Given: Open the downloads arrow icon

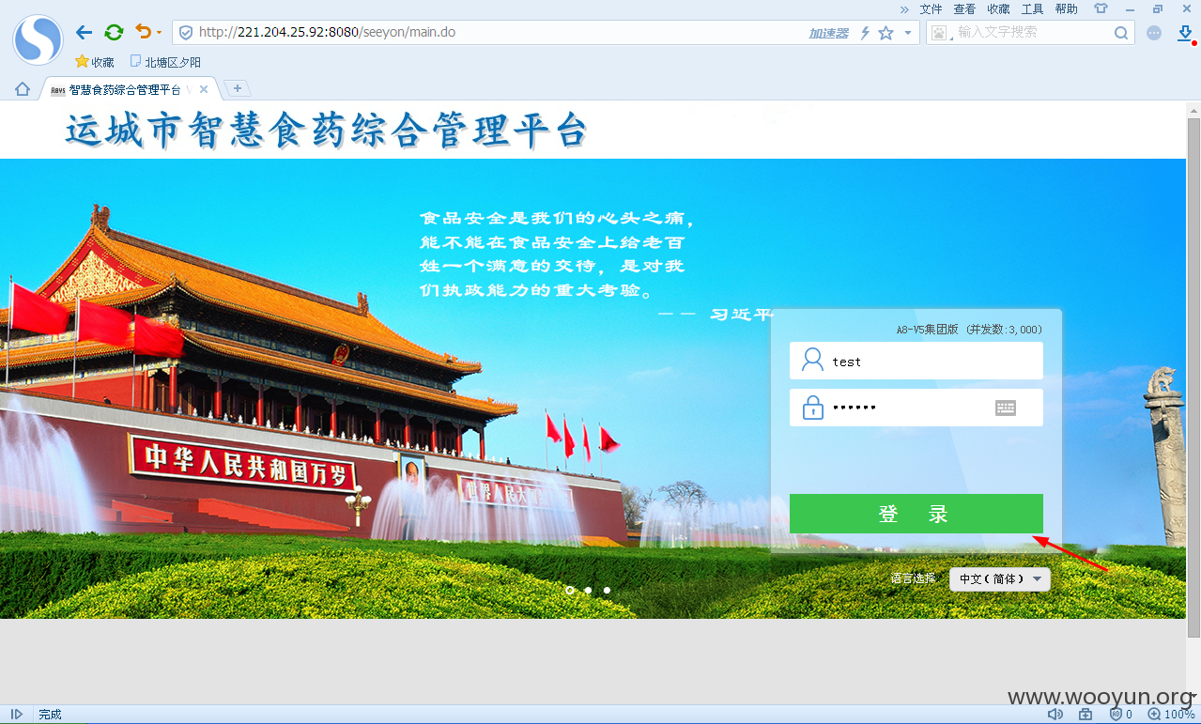Looking at the screenshot, I should coord(1186,33).
